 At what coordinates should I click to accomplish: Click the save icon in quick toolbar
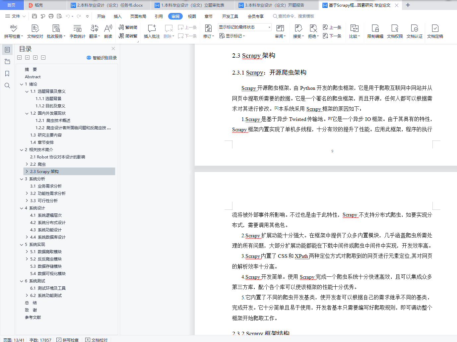pyautogui.click(x=34, y=16)
